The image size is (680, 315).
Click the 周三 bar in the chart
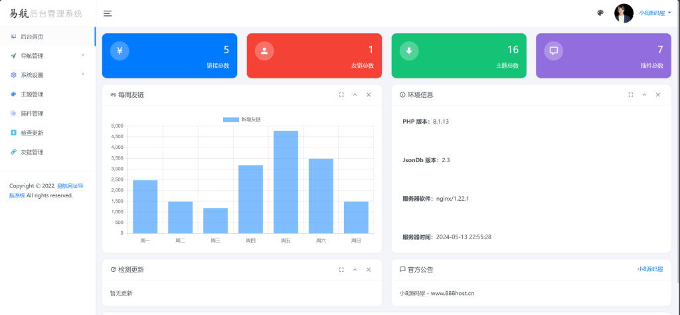click(x=216, y=221)
